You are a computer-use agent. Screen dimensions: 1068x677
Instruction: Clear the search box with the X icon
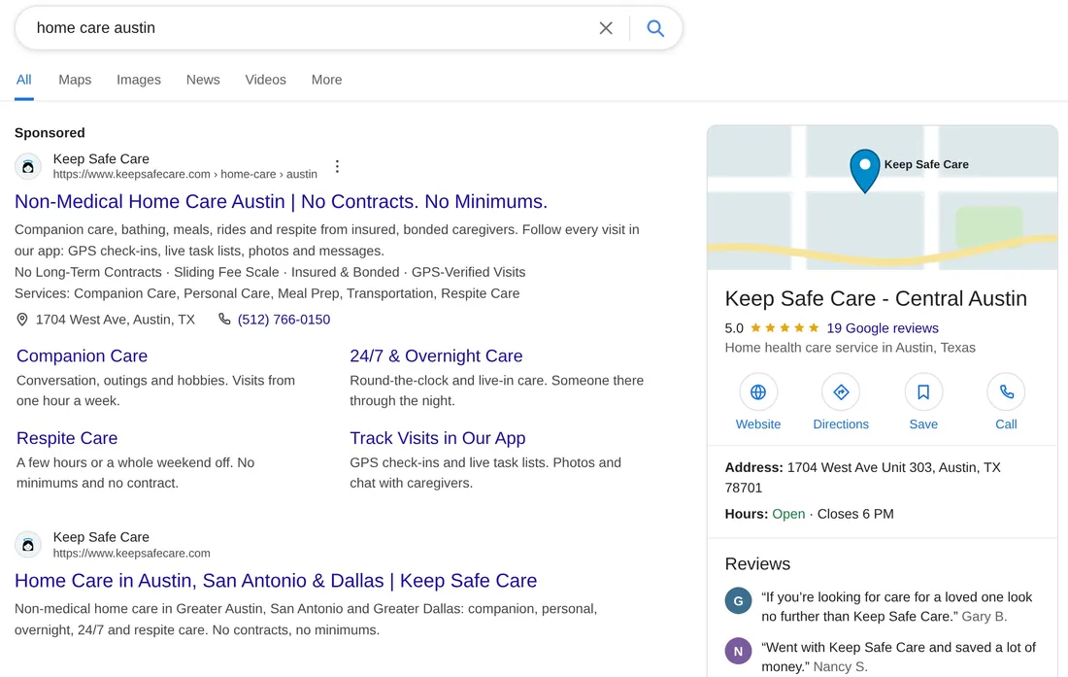[x=606, y=28]
